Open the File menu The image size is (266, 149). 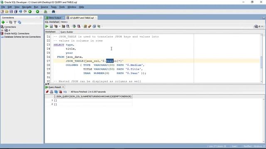coord(3,7)
